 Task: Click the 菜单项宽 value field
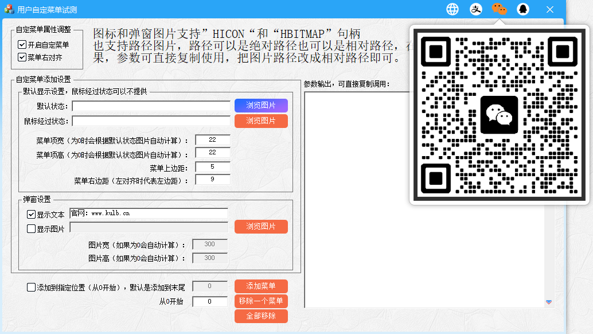pos(213,140)
